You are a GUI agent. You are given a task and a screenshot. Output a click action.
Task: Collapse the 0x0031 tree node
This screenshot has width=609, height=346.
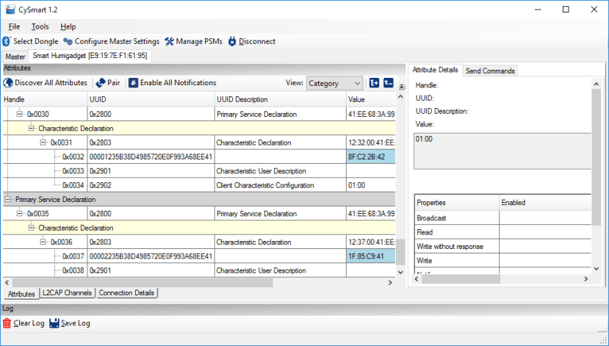pyautogui.click(x=43, y=143)
